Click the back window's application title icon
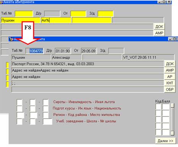178x147 pixels. click(x=1, y=2)
